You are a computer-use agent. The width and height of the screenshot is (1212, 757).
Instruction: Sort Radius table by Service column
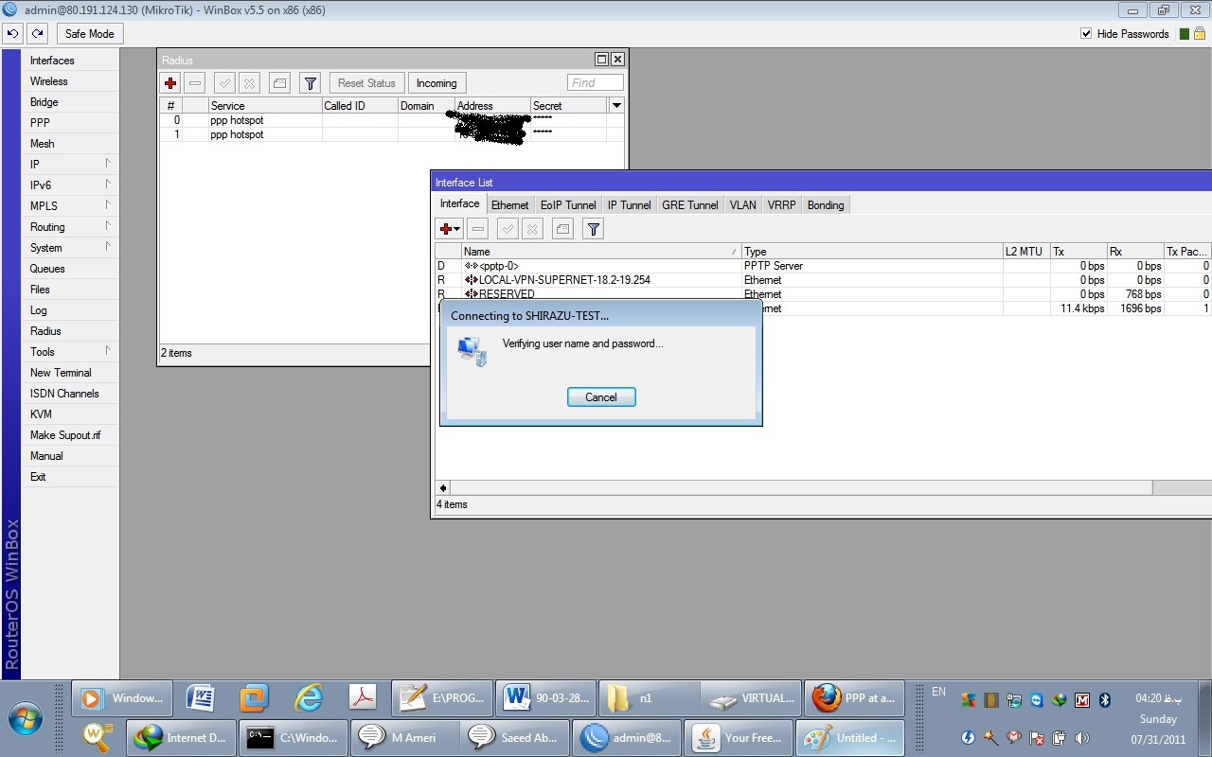coord(265,105)
